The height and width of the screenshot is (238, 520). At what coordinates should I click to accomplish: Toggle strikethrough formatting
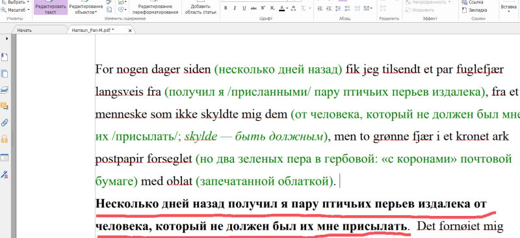(253, 8)
